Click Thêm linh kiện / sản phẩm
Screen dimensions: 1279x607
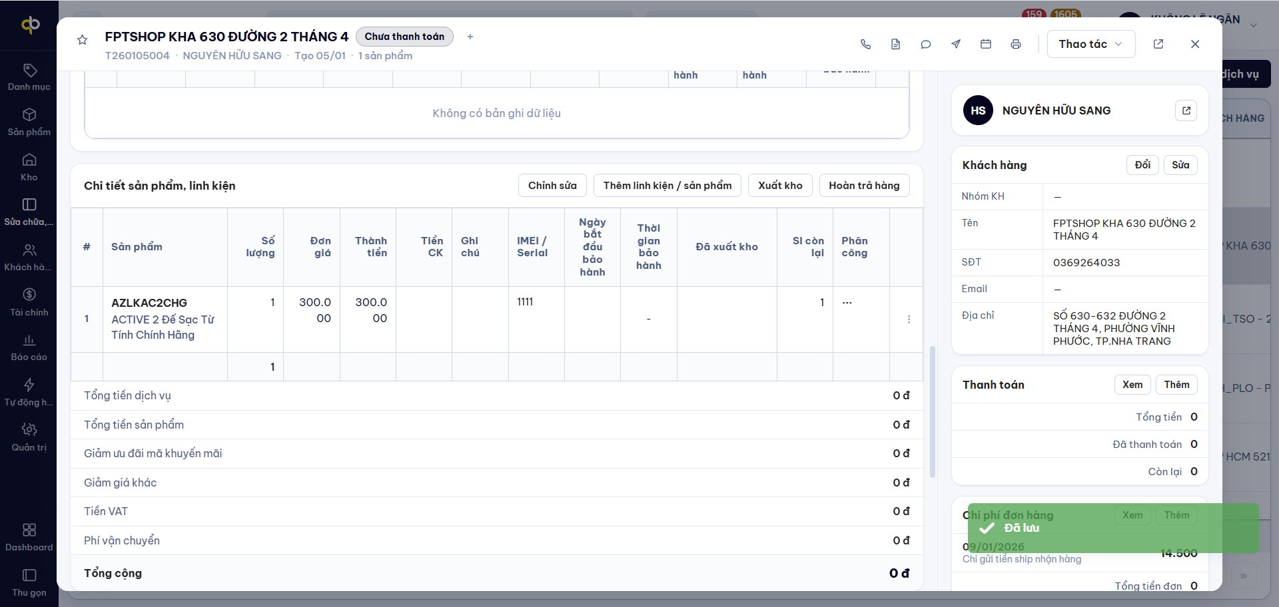(x=667, y=186)
